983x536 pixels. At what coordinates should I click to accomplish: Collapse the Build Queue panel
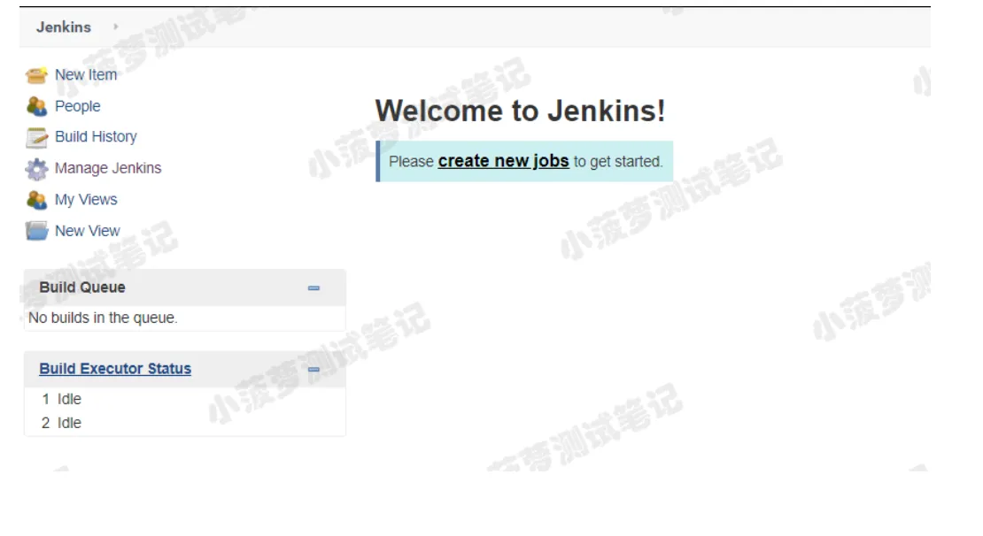pyautogui.click(x=313, y=288)
